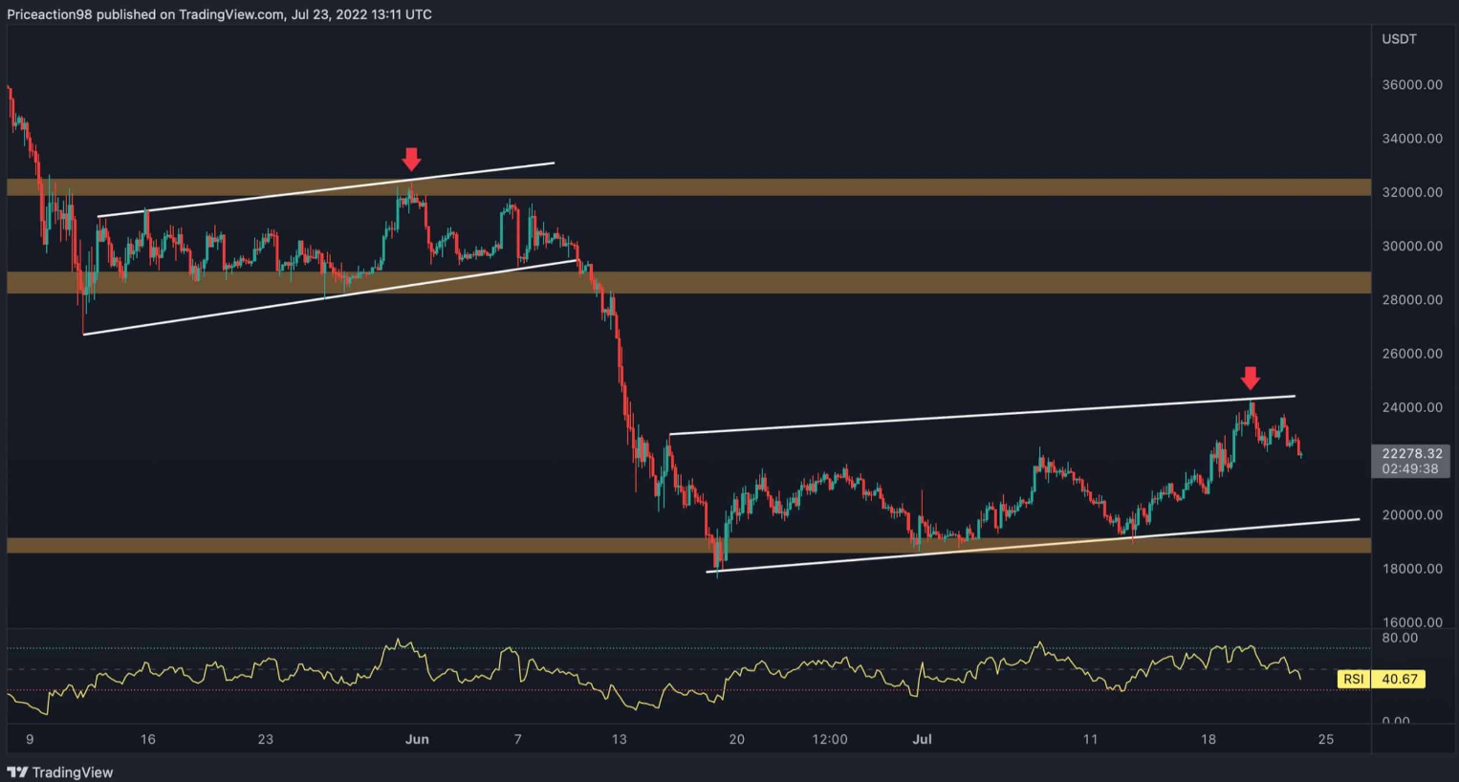Click the 26000.00 price axis label
This screenshot has height=782, width=1459.
1412,353
